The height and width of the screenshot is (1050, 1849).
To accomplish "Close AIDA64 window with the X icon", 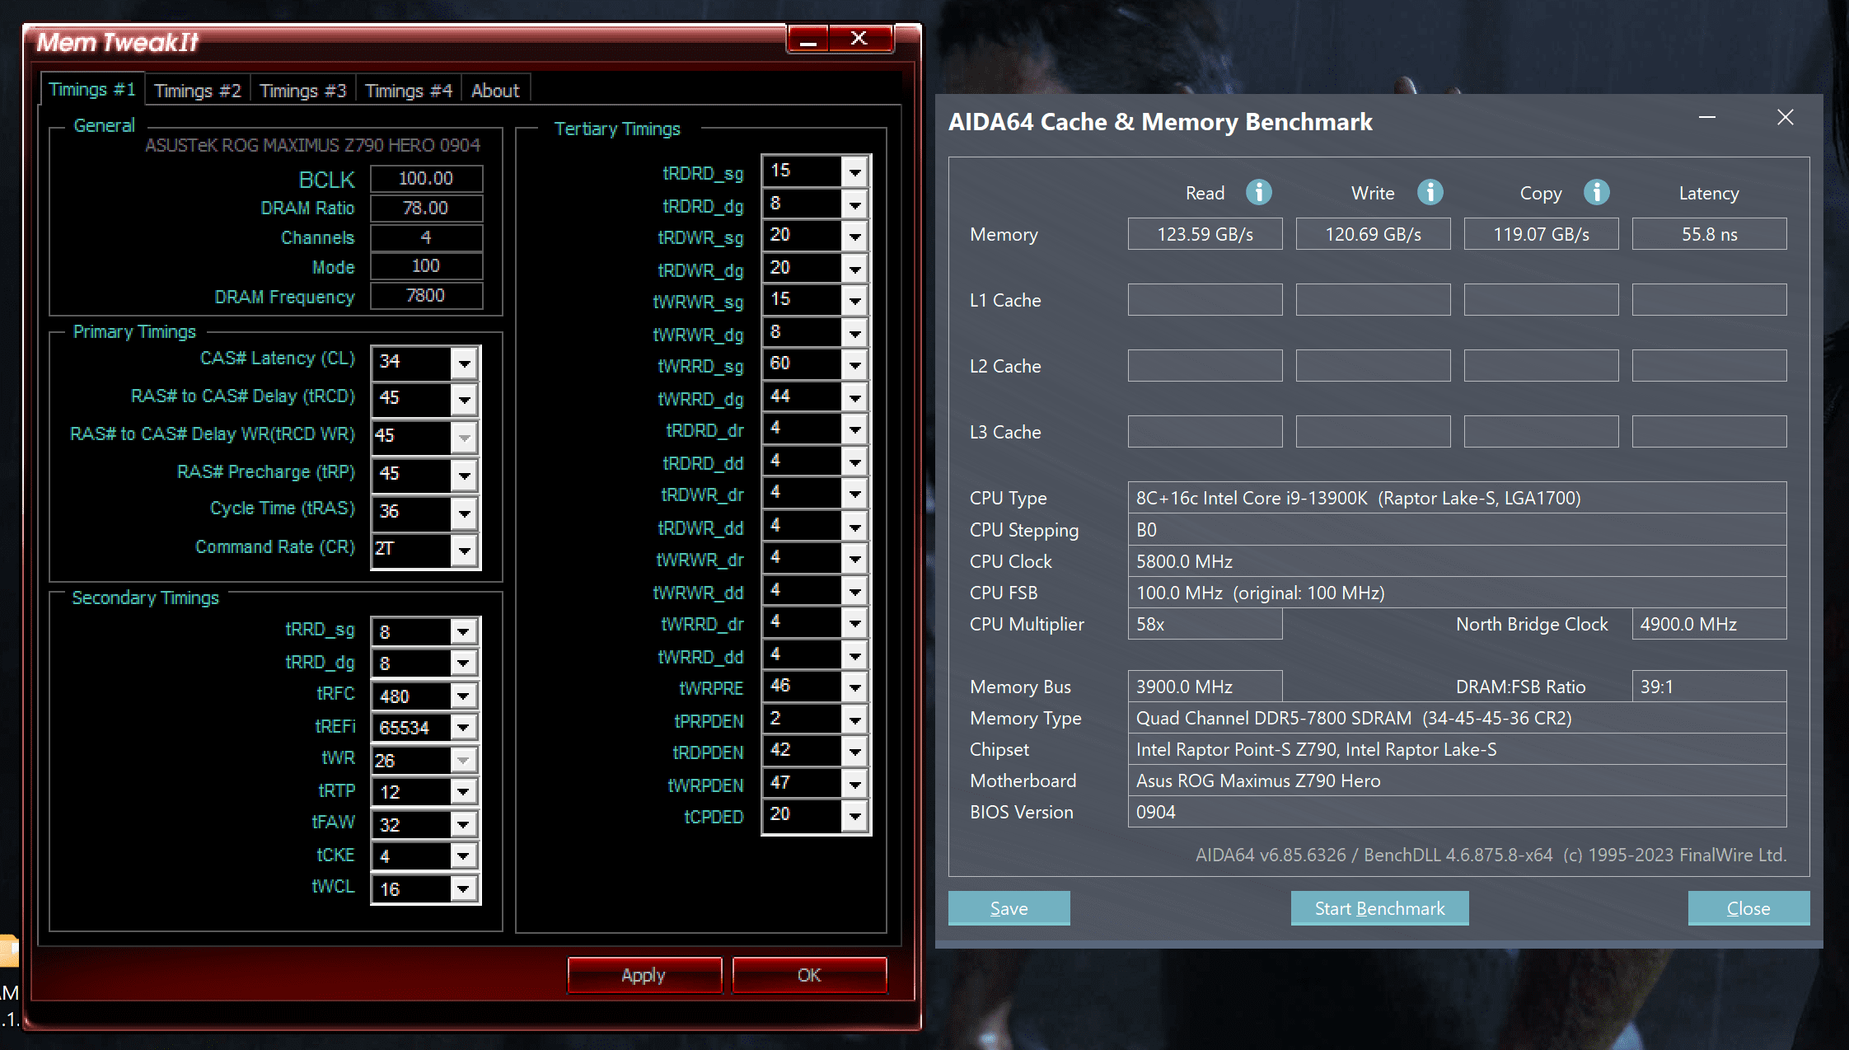I will (x=1785, y=118).
